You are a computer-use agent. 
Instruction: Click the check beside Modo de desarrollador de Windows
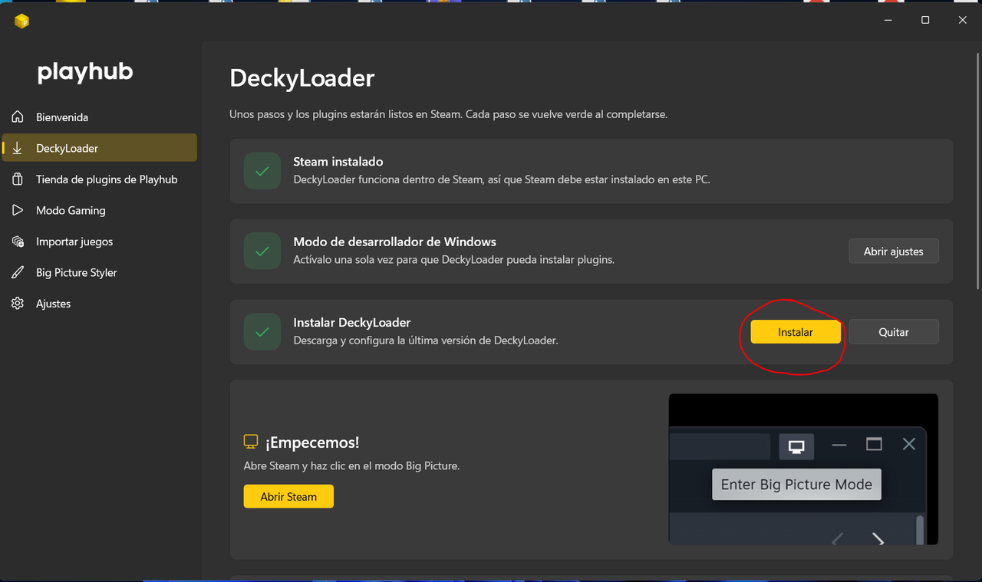click(262, 251)
